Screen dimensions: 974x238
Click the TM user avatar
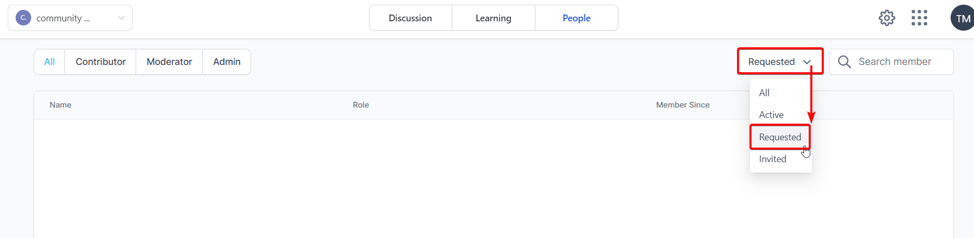(962, 18)
